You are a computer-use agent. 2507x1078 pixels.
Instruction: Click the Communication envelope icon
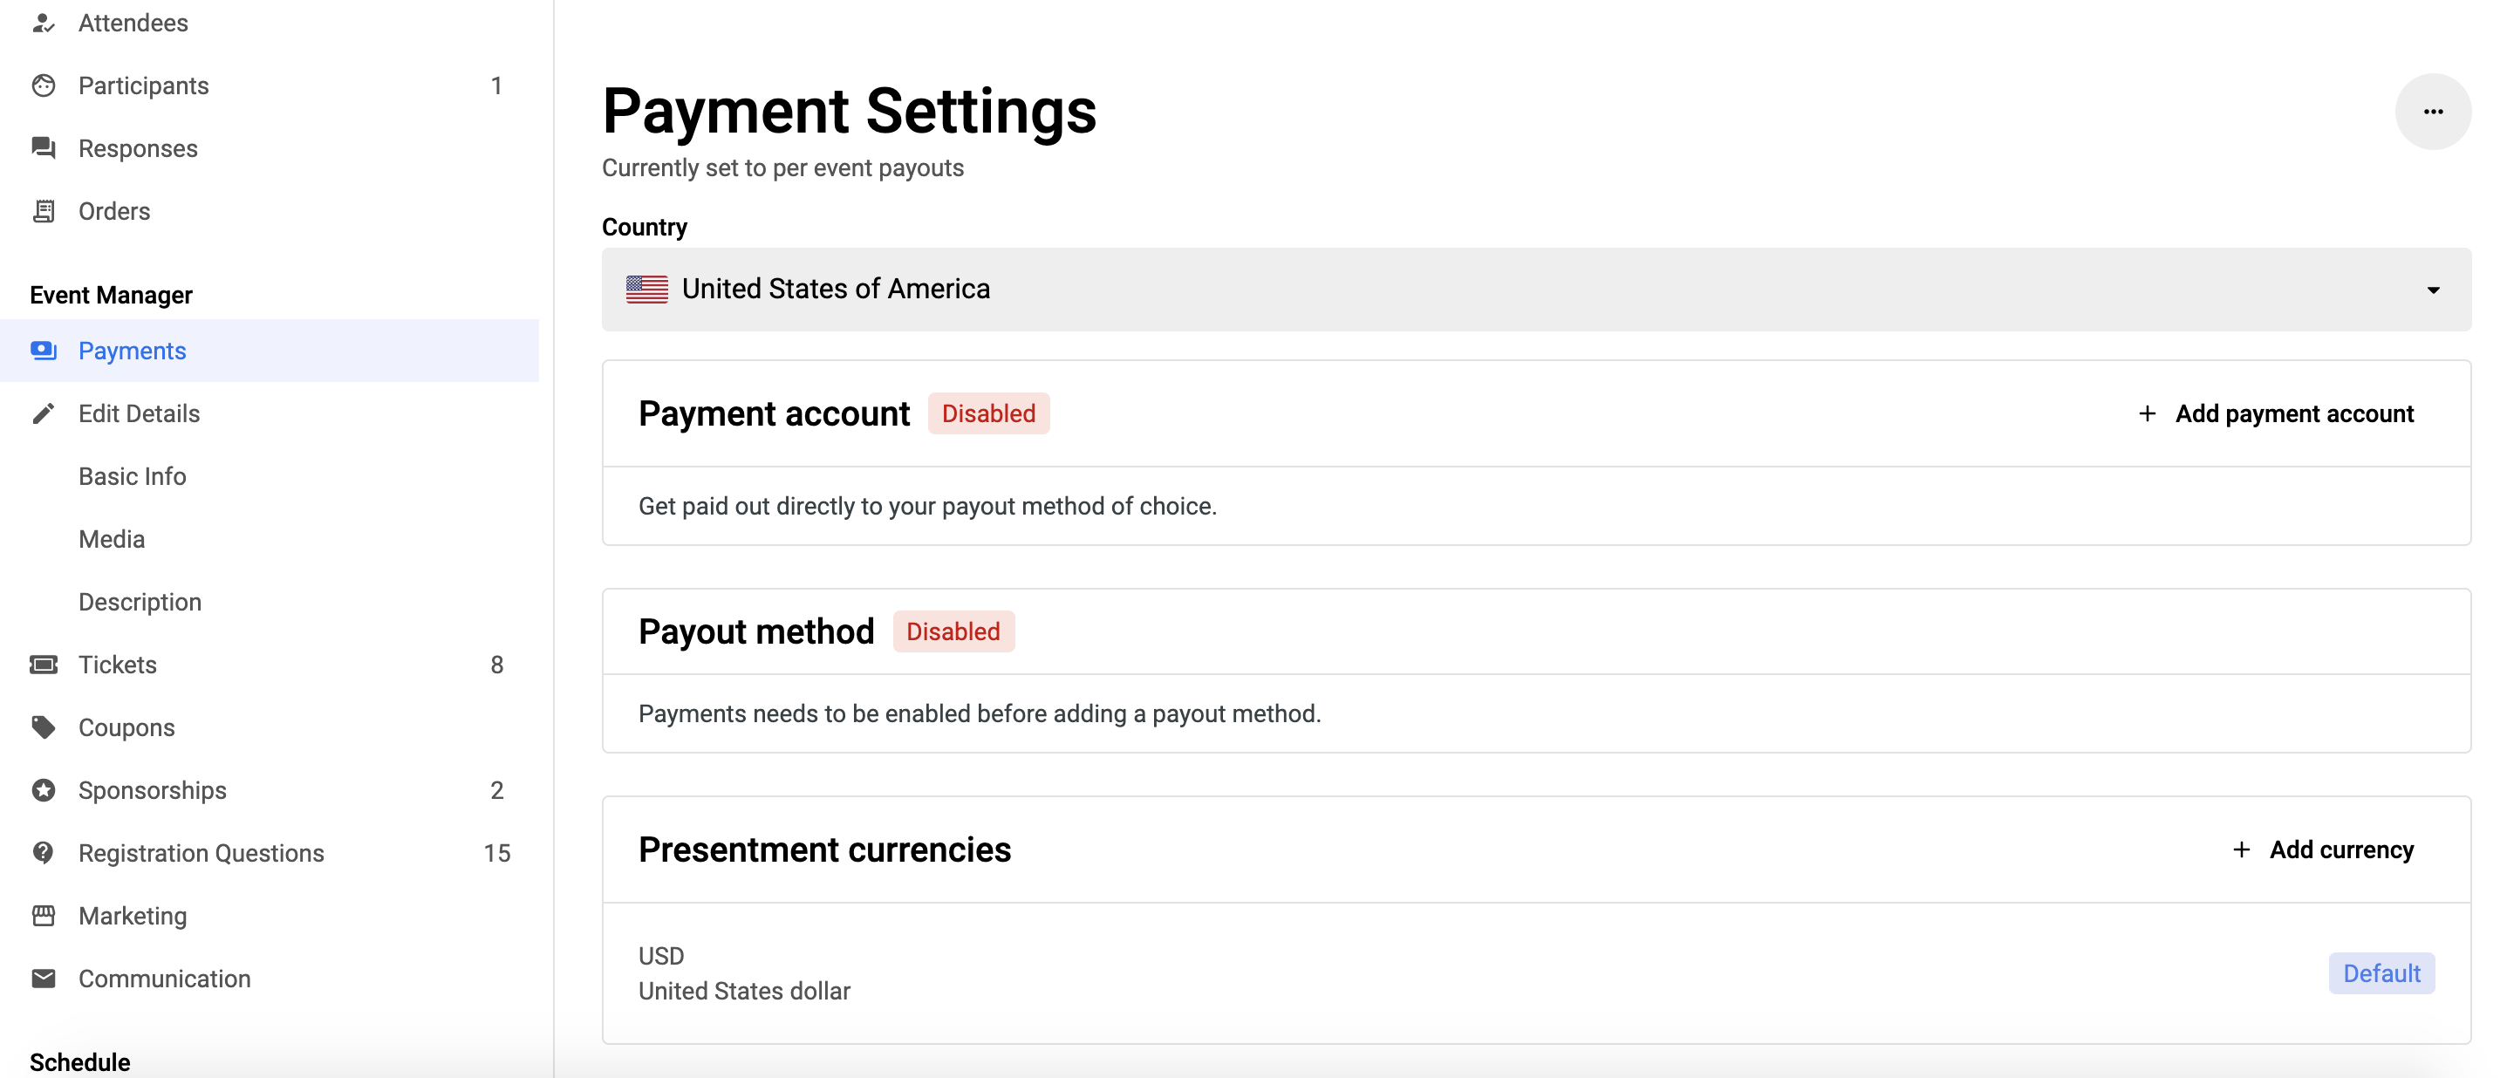coord(44,979)
